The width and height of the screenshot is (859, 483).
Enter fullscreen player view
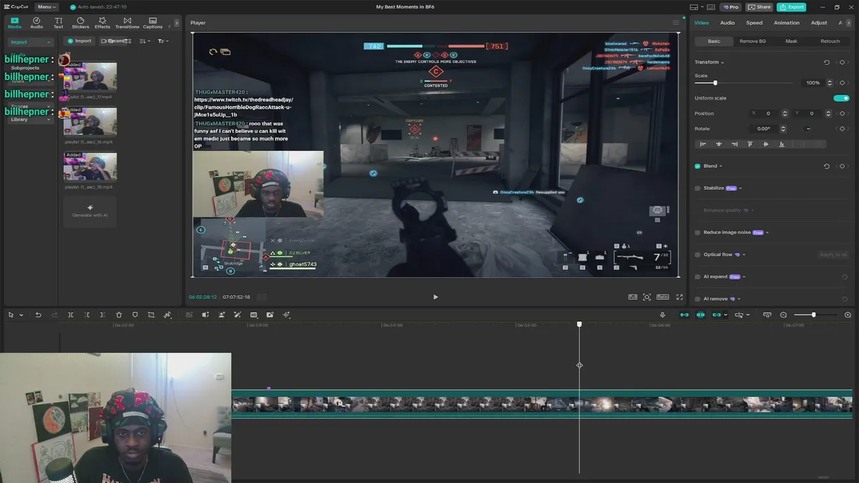(x=679, y=297)
